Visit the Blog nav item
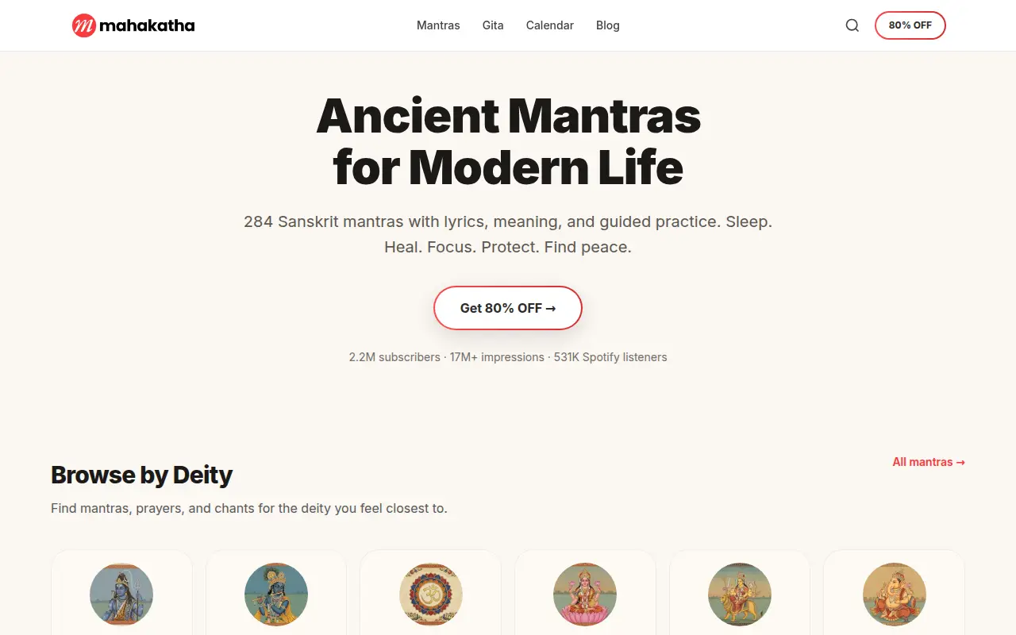 (x=608, y=25)
